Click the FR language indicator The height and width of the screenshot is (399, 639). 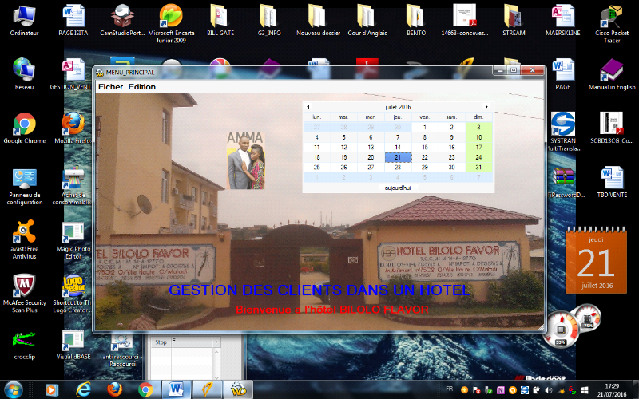pos(449,389)
